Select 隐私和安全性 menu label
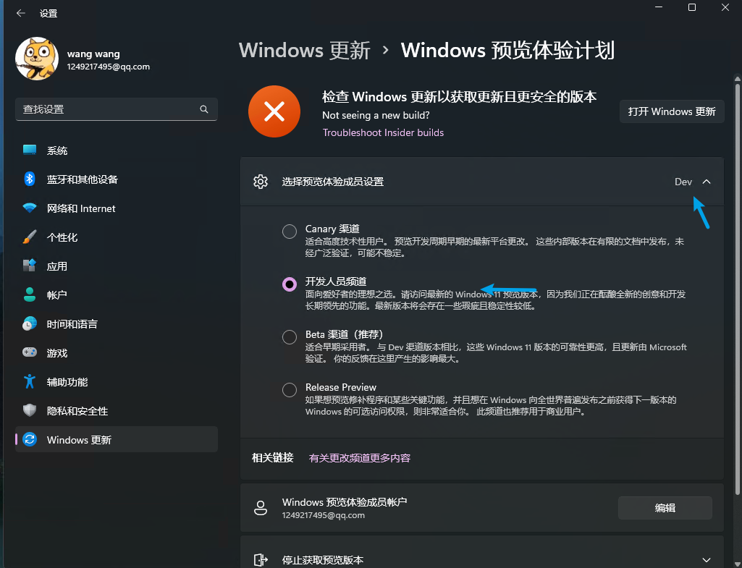Image resolution: width=742 pixels, height=568 pixels. [x=77, y=411]
